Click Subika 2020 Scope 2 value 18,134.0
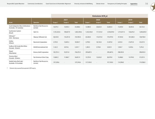Viewport: 155px width, 119px height. click(x=99, y=42)
